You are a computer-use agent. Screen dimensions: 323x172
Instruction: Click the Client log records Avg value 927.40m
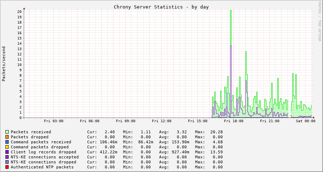[180, 152]
